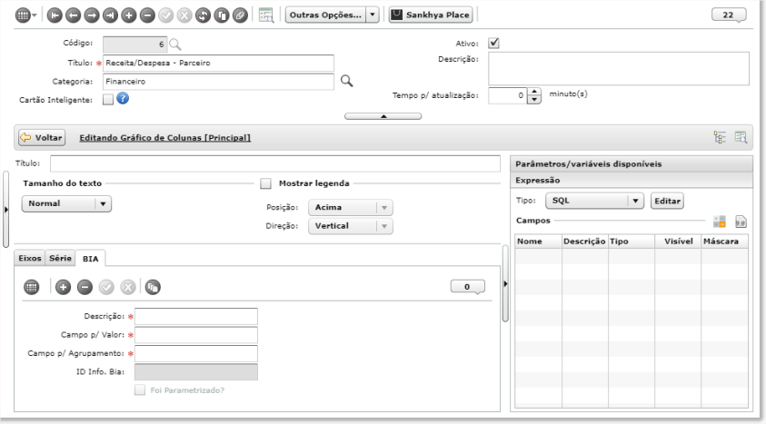Remove record in top toolbar
The width and height of the screenshot is (766, 424).
[x=147, y=15]
